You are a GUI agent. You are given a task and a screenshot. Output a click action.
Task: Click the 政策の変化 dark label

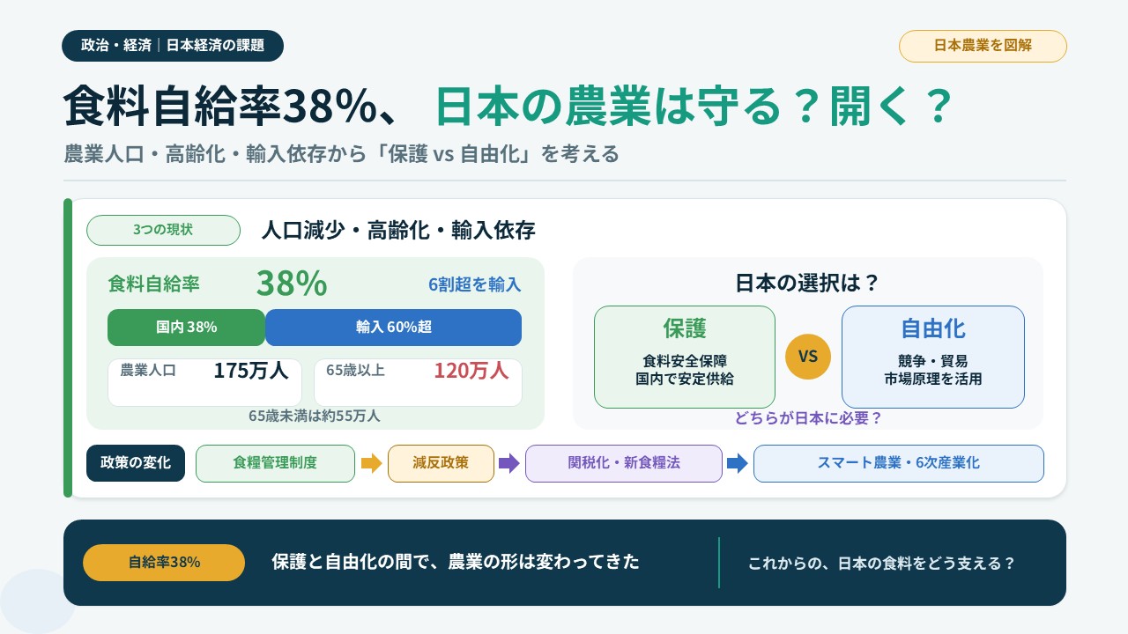[x=136, y=463]
